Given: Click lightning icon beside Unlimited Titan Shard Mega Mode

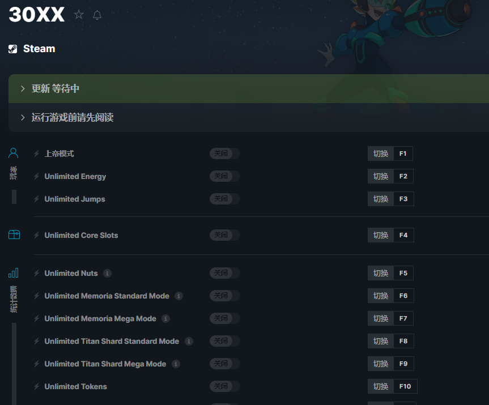Looking at the screenshot, I should coord(36,364).
